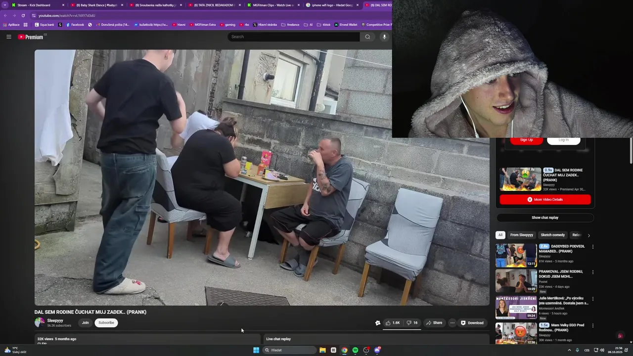Open File Explorer from taskbar
This screenshot has height=356, width=633.
point(322,350)
